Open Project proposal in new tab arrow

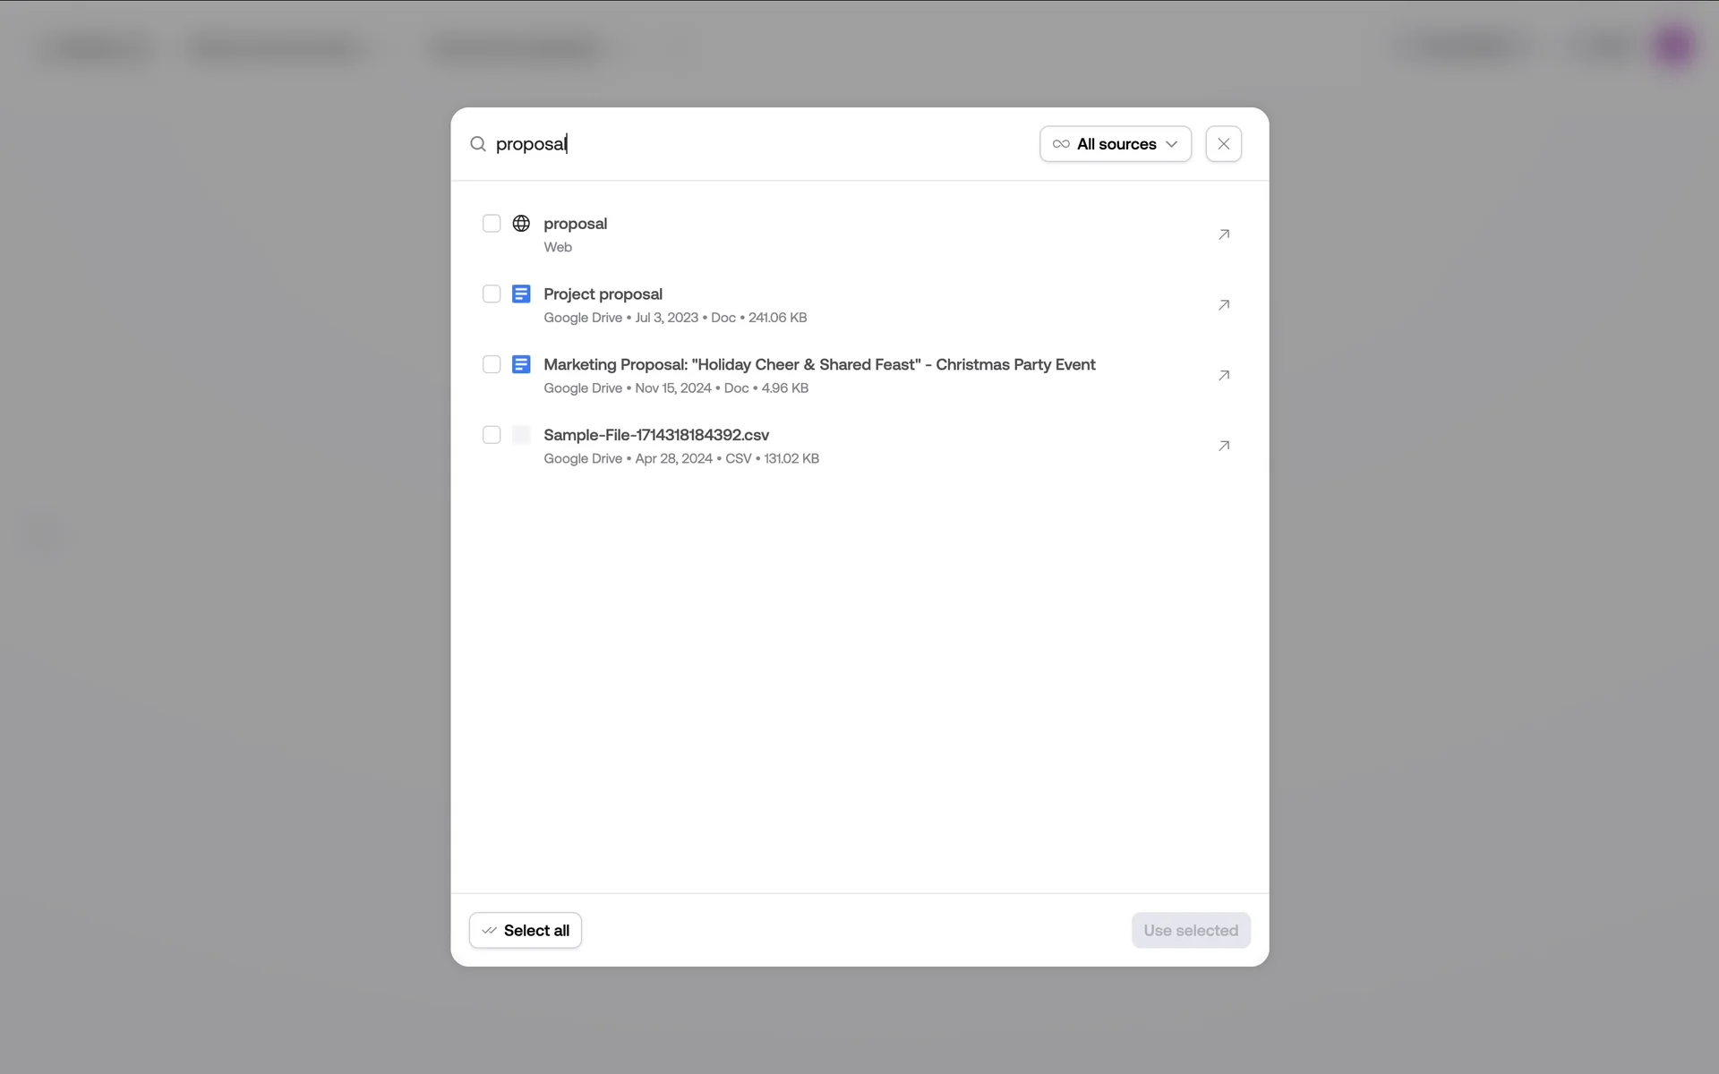pyautogui.click(x=1223, y=305)
